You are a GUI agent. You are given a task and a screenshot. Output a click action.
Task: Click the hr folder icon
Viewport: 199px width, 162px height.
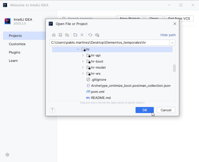click(84, 49)
